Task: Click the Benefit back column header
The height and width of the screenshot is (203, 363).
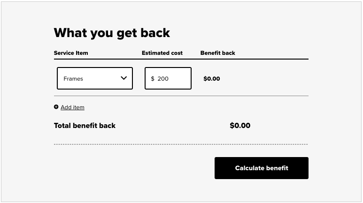Action: (217, 53)
